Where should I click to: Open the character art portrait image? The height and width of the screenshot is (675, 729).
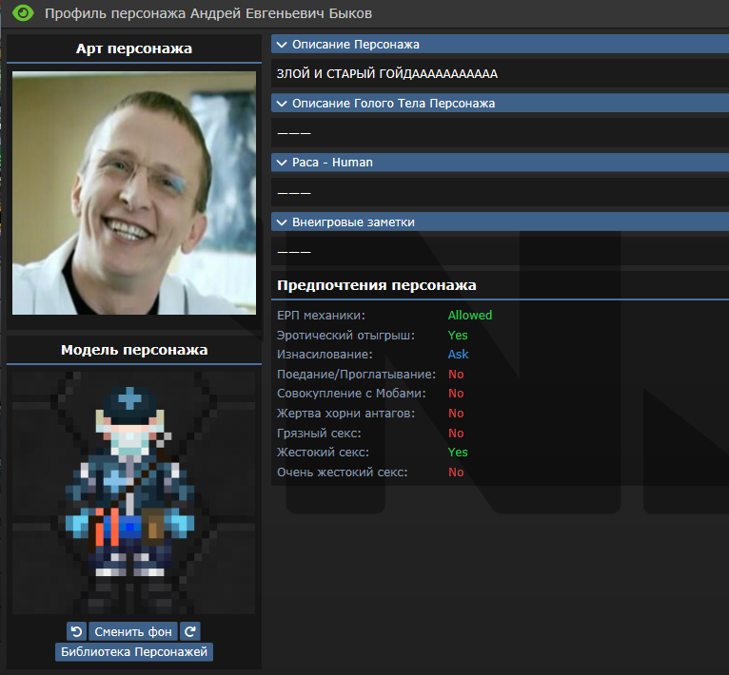pyautogui.click(x=133, y=193)
